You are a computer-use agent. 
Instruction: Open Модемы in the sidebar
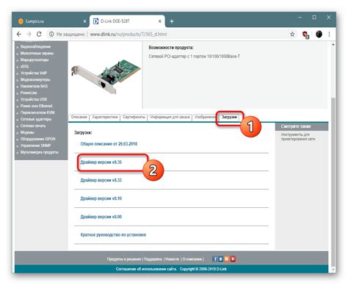(x=27, y=132)
